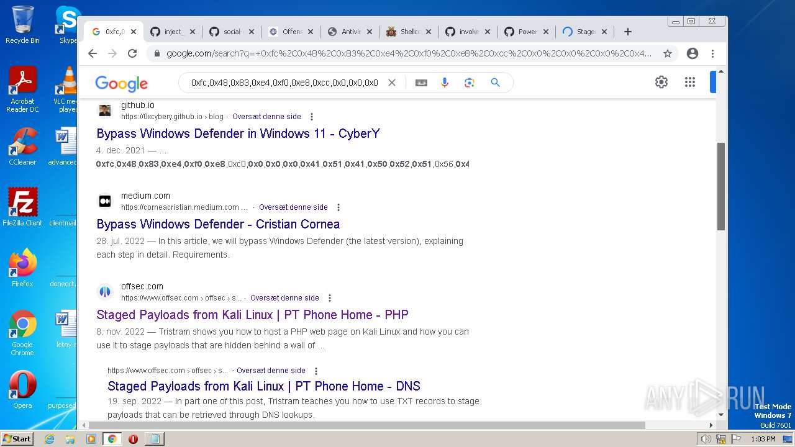Screen dimensions: 795x447
Task: Open options menu for offsec.com PHP result
Action: [330, 298]
